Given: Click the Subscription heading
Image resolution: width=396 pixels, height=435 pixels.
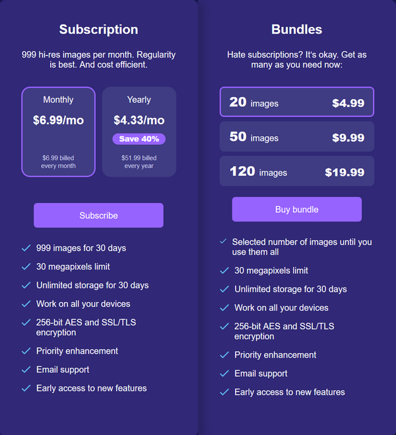Looking at the screenshot, I should (98, 30).
